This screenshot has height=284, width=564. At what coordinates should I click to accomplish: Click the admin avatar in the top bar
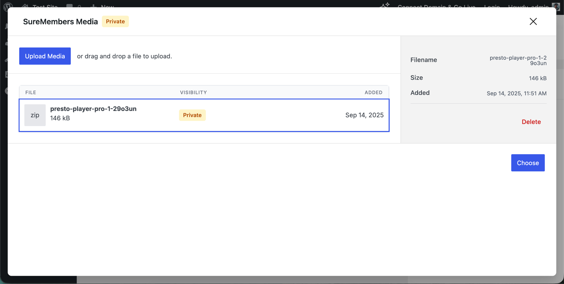click(556, 6)
